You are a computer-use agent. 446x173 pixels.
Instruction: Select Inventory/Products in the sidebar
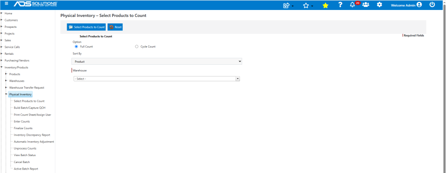point(17,67)
